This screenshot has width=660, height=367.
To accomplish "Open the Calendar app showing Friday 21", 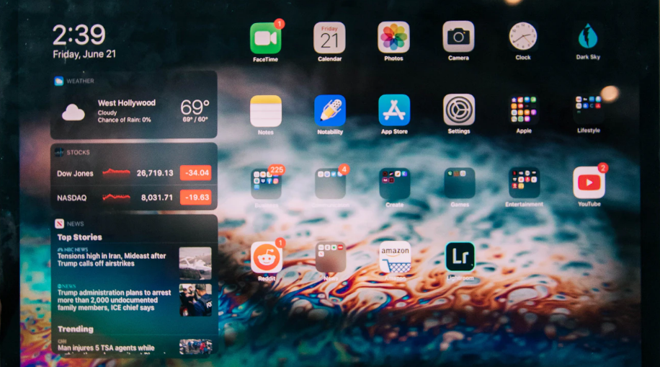I will [329, 37].
